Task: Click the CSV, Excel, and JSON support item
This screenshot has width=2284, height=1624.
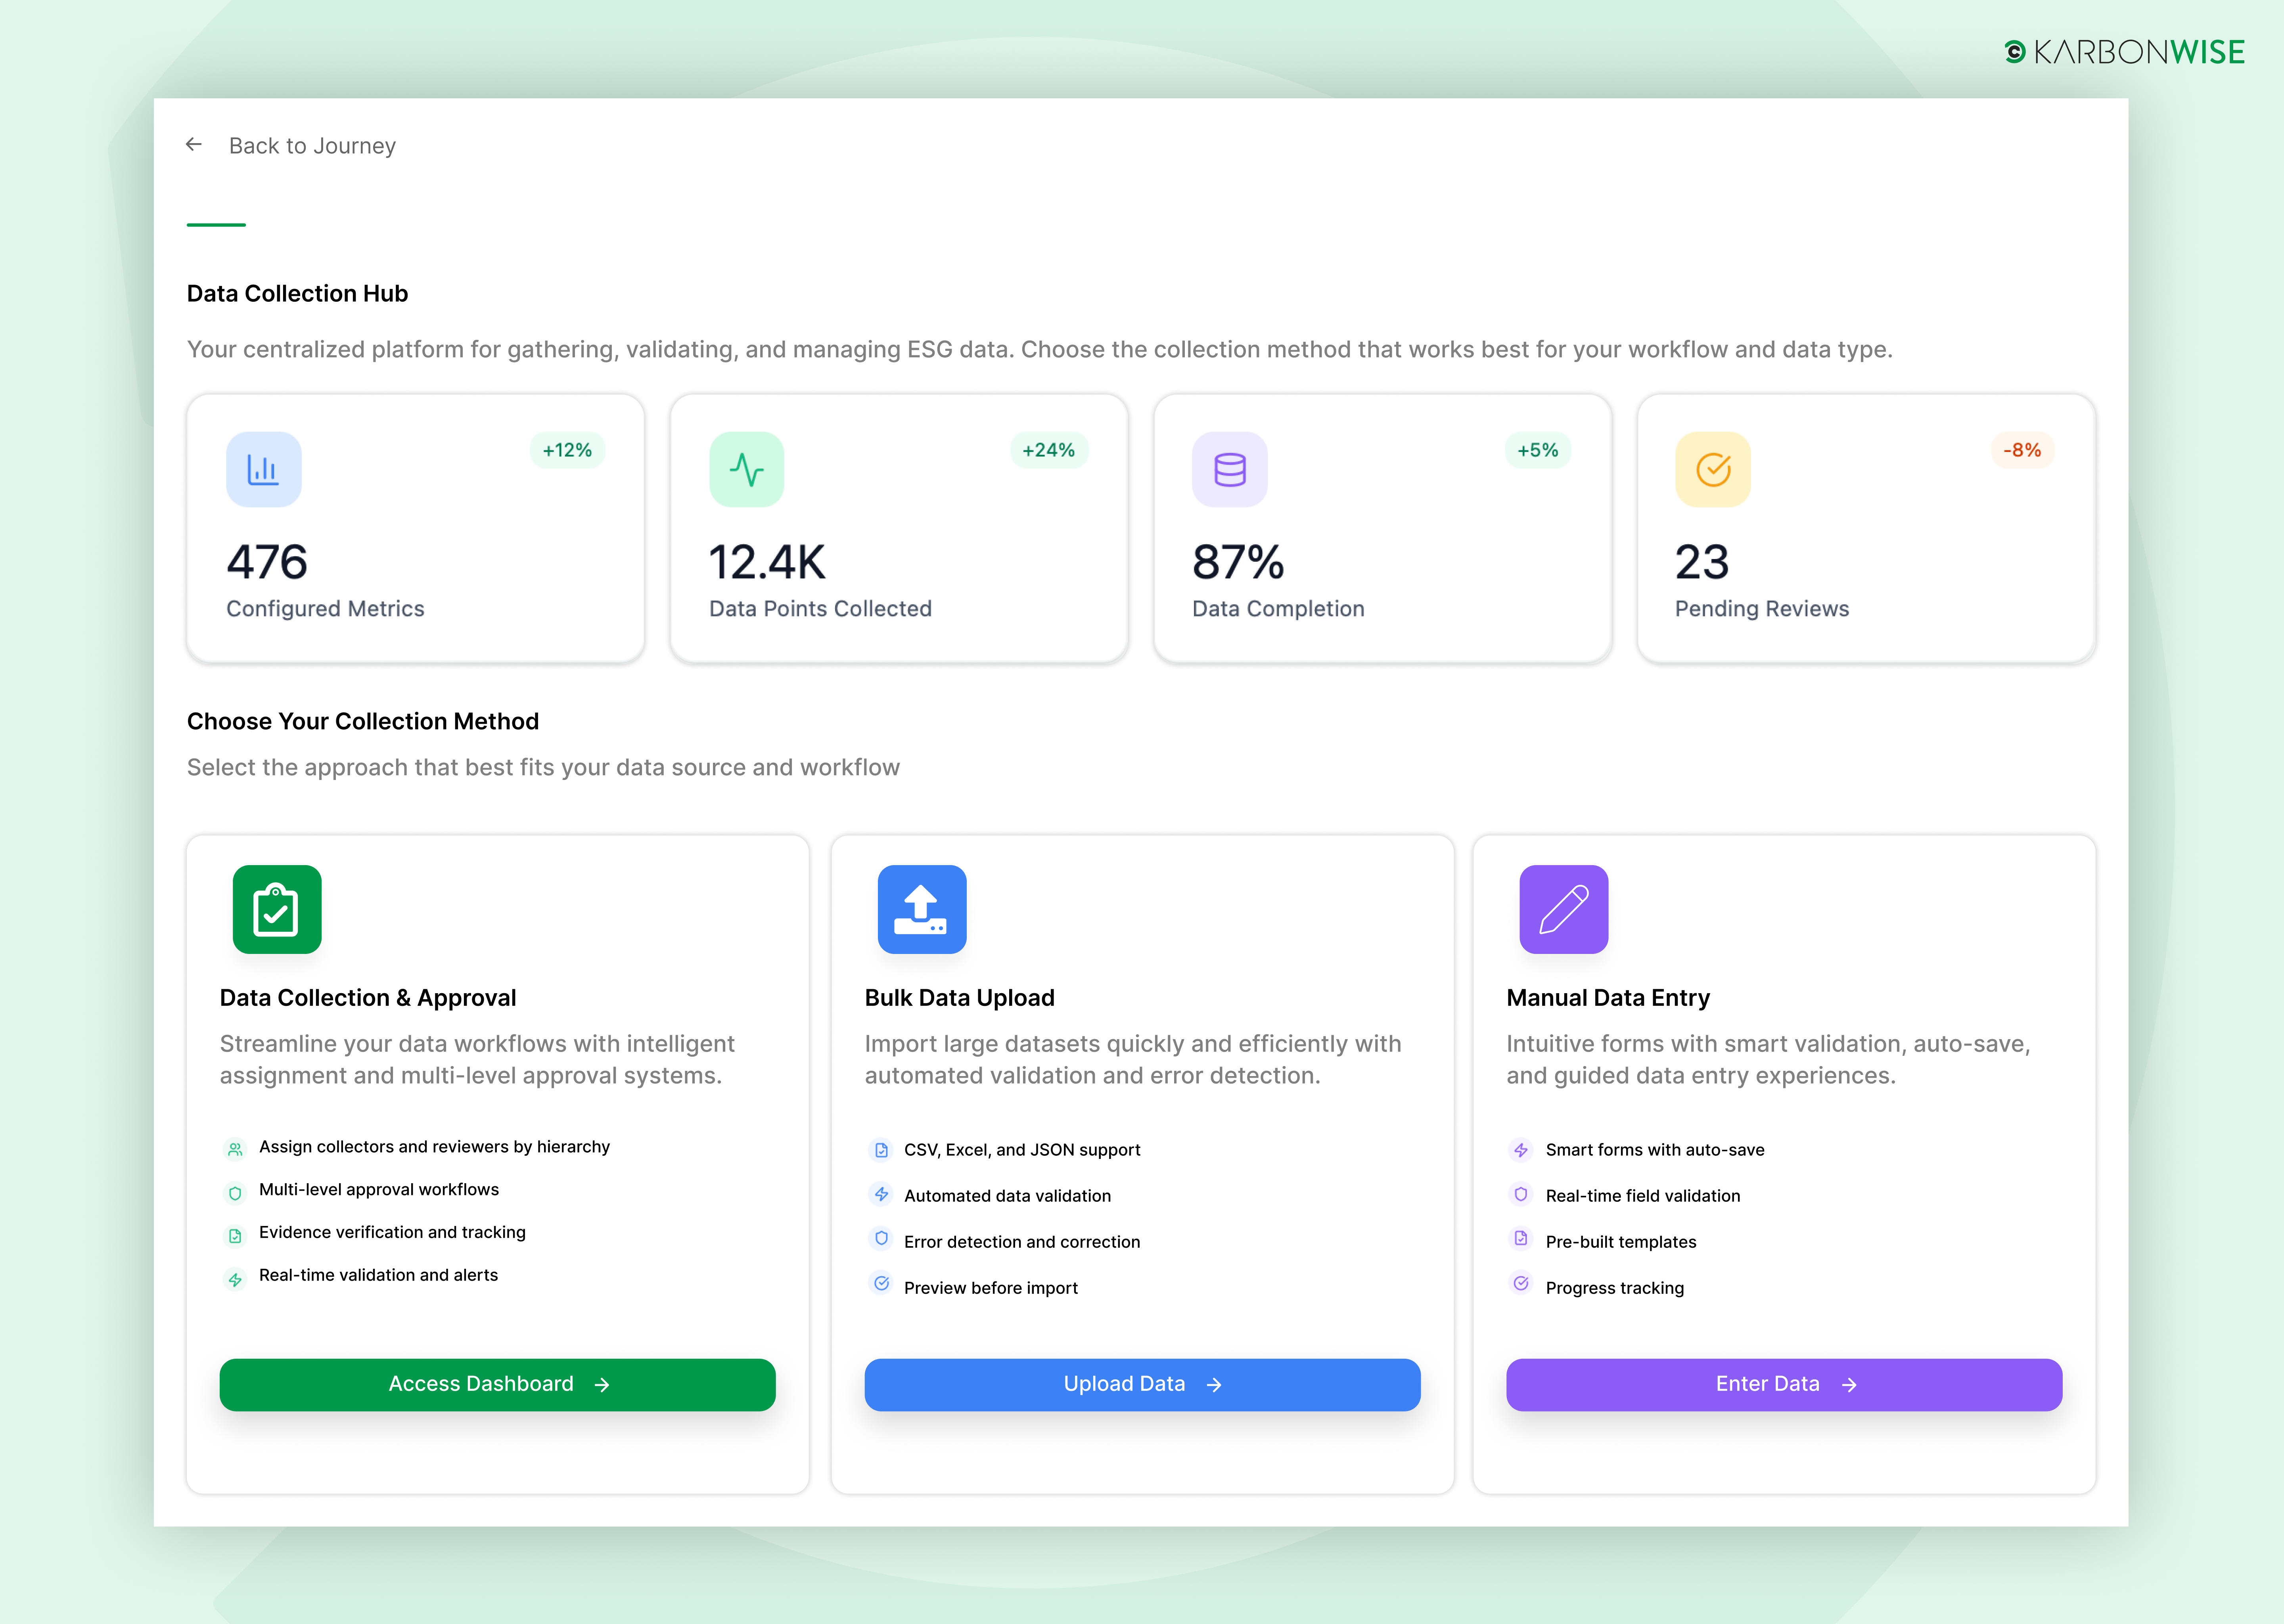Action: point(1021,1150)
